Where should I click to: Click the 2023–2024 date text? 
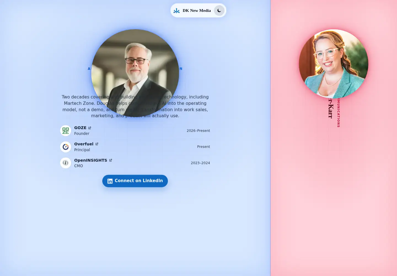[200, 163]
